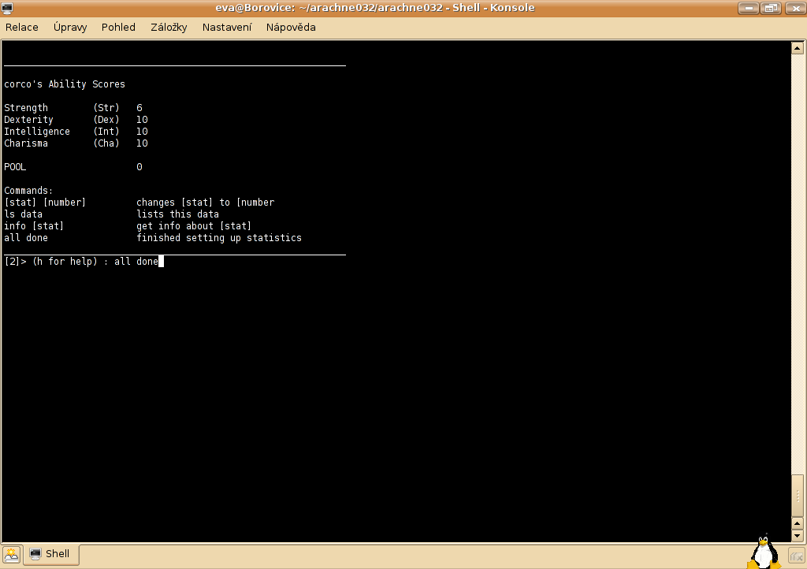The image size is (807, 569).
Task: Click the scrollbar's down arrow
Action: coord(797,535)
